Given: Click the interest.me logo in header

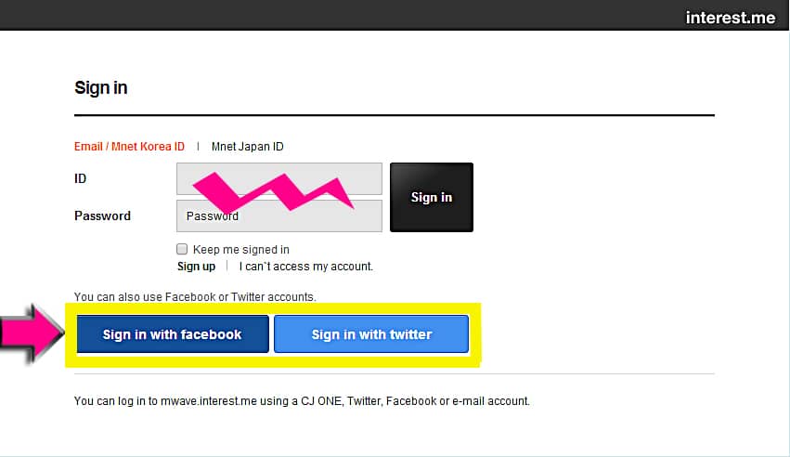Looking at the screenshot, I should click(x=730, y=18).
